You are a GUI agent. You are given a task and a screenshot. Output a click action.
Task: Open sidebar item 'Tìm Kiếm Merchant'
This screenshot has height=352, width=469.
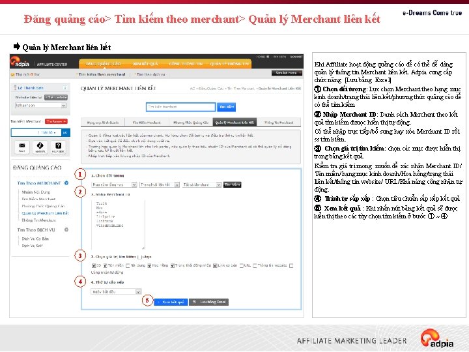pyautogui.click(x=38, y=199)
